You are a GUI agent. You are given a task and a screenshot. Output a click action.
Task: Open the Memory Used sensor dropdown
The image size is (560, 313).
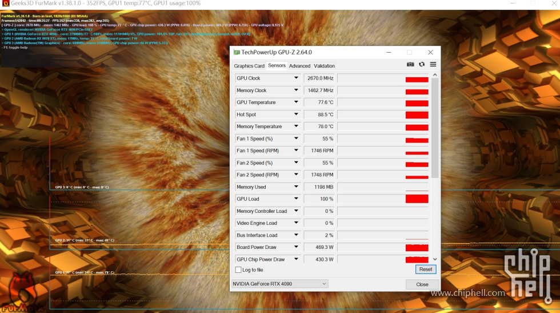point(296,187)
